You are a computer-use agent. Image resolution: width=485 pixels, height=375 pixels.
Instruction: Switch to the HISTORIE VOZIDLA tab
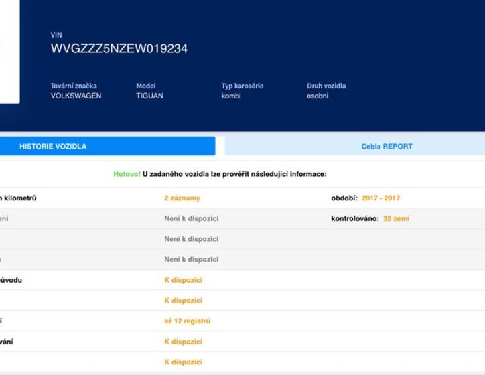[x=107, y=146]
